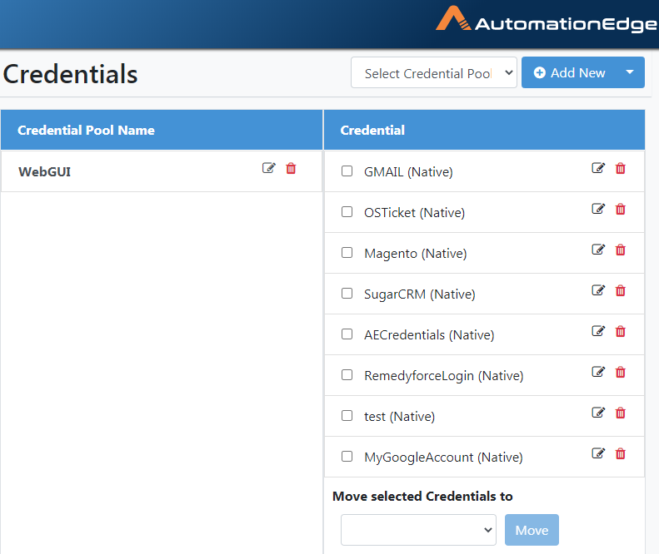Edit the Magento credential
The image size is (659, 554).
598,250
